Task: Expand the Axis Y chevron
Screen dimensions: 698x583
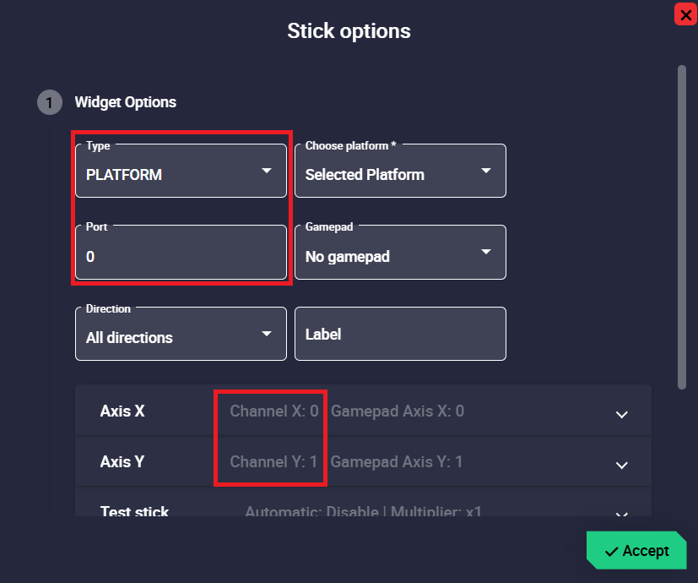Action: coord(622,465)
